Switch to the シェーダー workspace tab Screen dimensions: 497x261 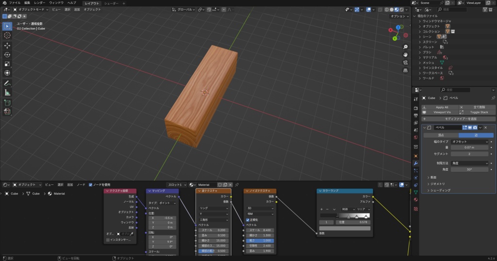[111, 3]
